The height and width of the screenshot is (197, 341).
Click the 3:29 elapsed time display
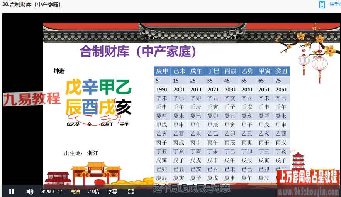(46, 192)
